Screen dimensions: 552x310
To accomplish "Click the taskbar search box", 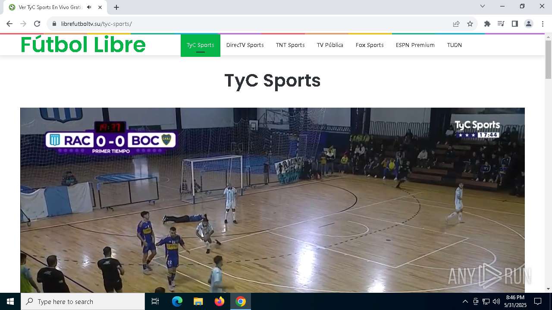I will click(x=83, y=301).
